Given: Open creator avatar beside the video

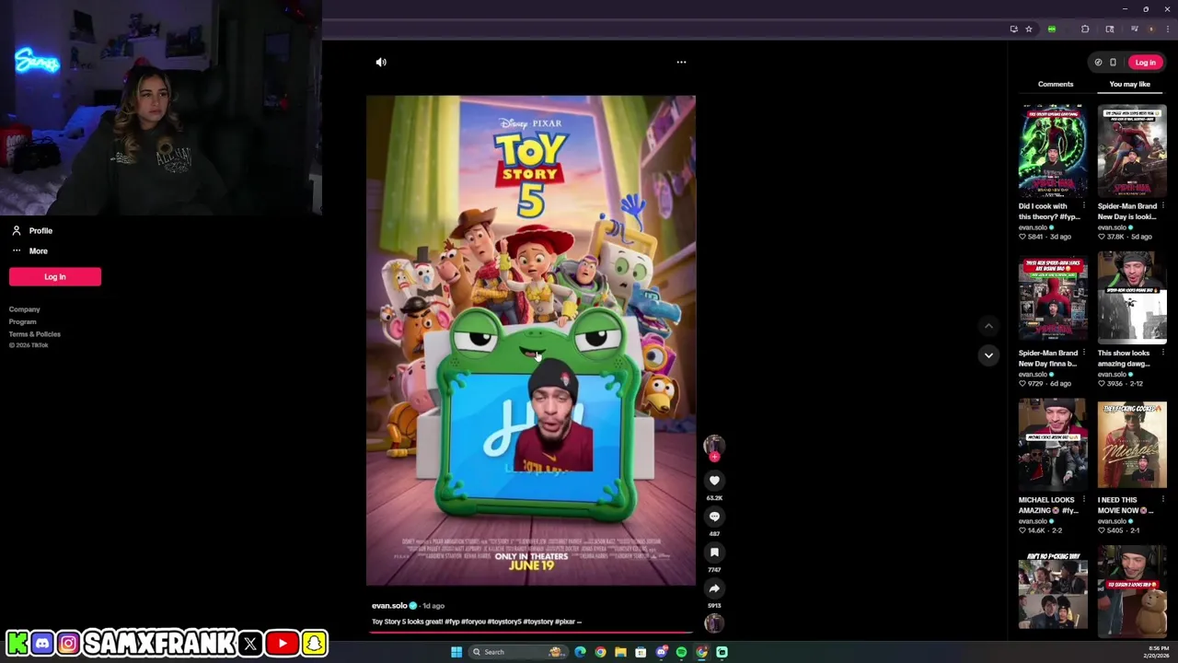Looking at the screenshot, I should pyautogui.click(x=714, y=444).
